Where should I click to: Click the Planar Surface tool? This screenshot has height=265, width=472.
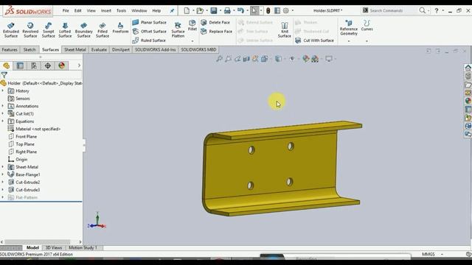[149, 22]
